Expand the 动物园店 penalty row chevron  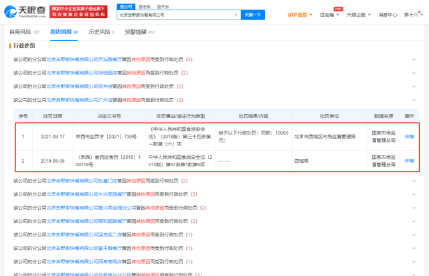pos(414,73)
